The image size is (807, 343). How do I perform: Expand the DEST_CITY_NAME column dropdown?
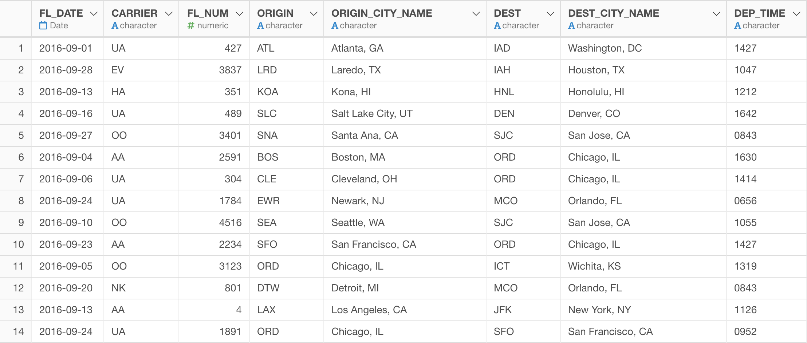(716, 14)
